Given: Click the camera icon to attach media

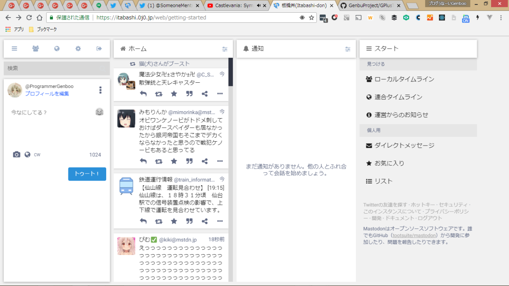Looking at the screenshot, I should tap(16, 155).
